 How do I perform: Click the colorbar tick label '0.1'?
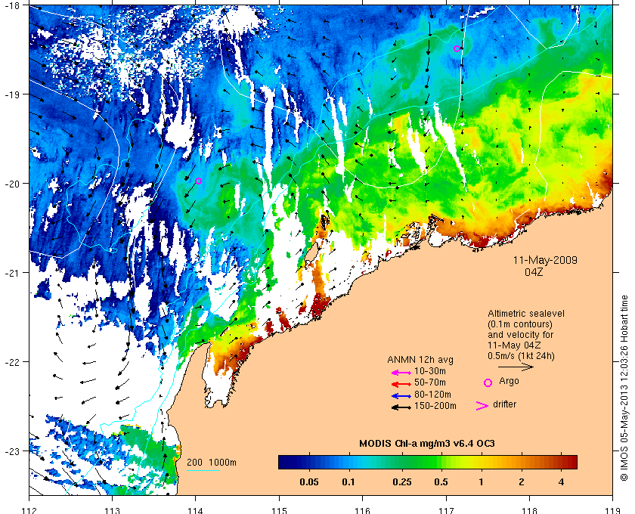(348, 482)
